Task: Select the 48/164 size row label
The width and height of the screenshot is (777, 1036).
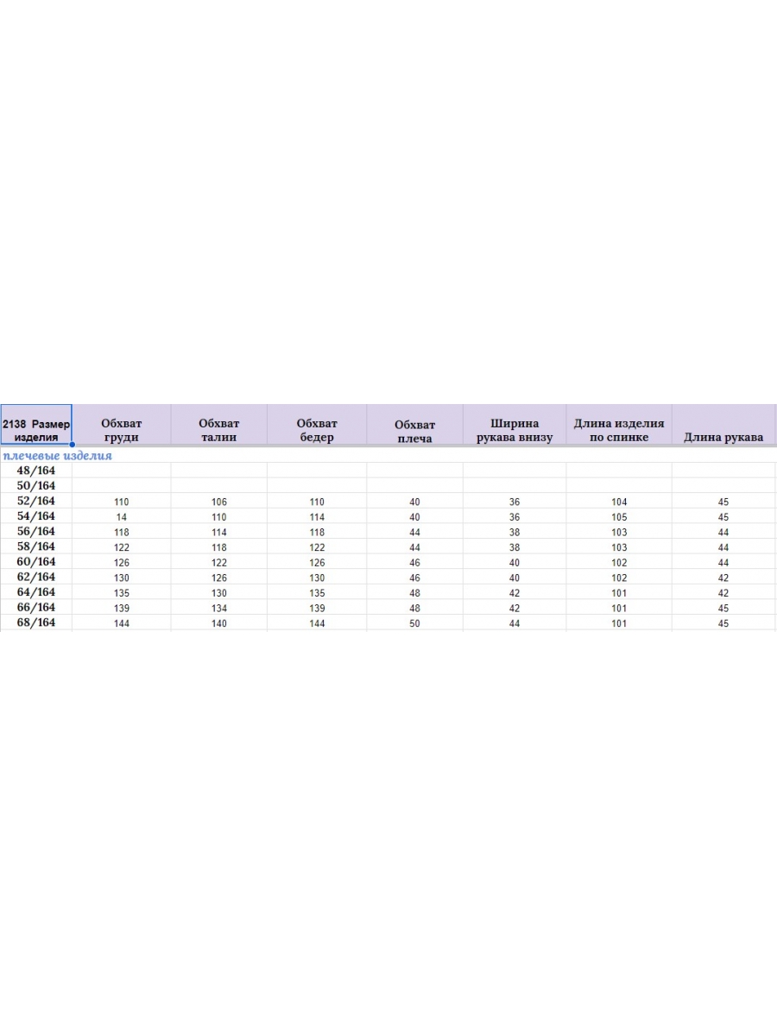Action: pos(36,471)
